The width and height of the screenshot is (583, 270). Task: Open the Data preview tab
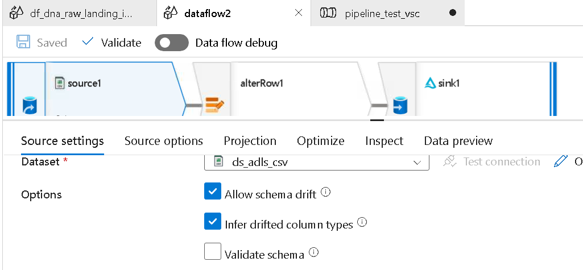[x=458, y=141]
